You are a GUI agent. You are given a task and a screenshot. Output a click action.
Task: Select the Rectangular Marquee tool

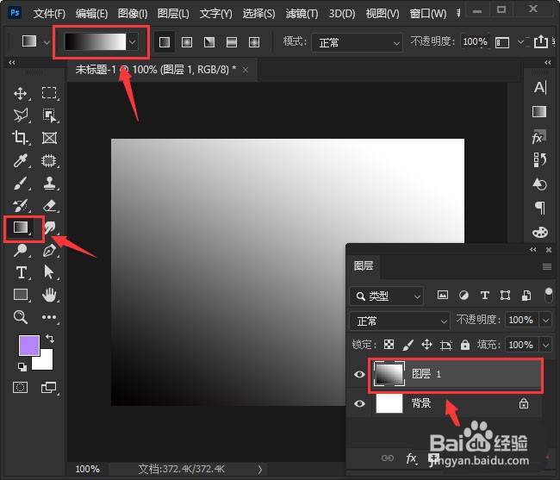tap(49, 93)
